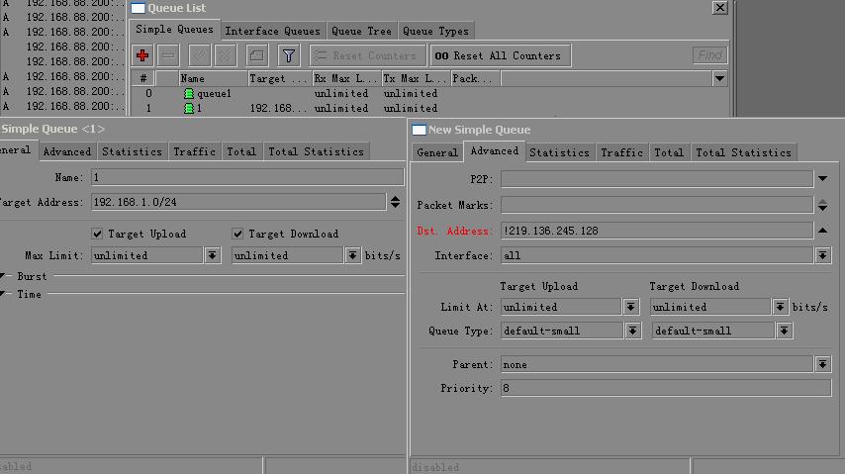Remove the selected queue with the minus icon
The image size is (845, 474).
point(168,55)
